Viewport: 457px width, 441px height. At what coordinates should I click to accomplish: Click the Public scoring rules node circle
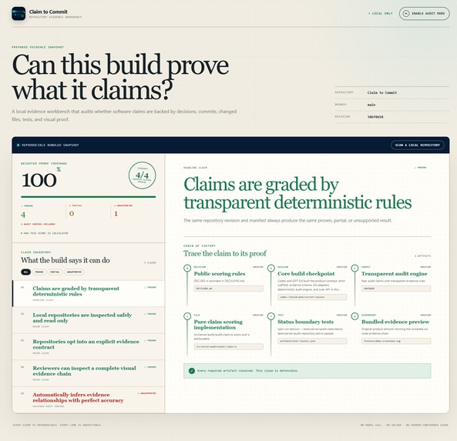187,268
